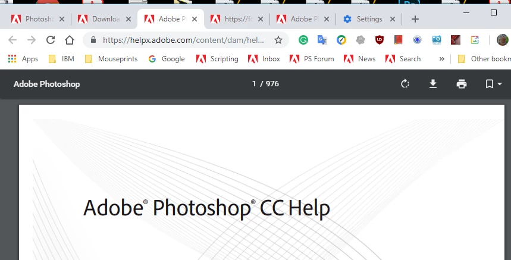Open the picture edit extension icon

pyautogui.click(x=475, y=40)
